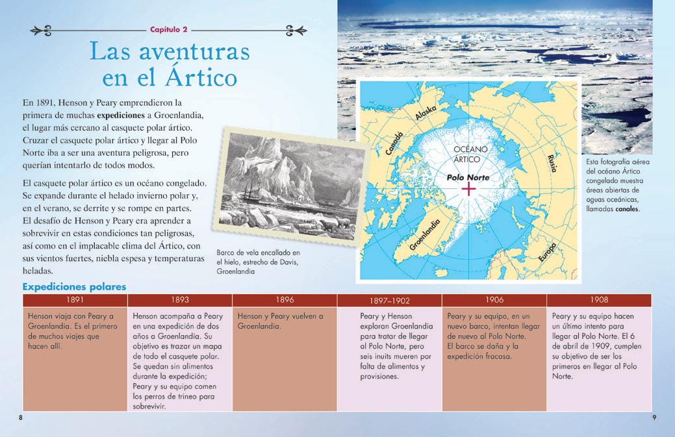Click the 'Expediciones polares' heading

[75, 287]
